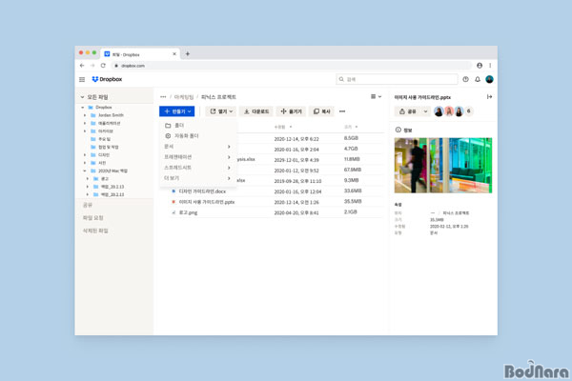572x381 pixels.
Task: Choose 자동화 폴더 in the create menu
Action: click(198, 136)
